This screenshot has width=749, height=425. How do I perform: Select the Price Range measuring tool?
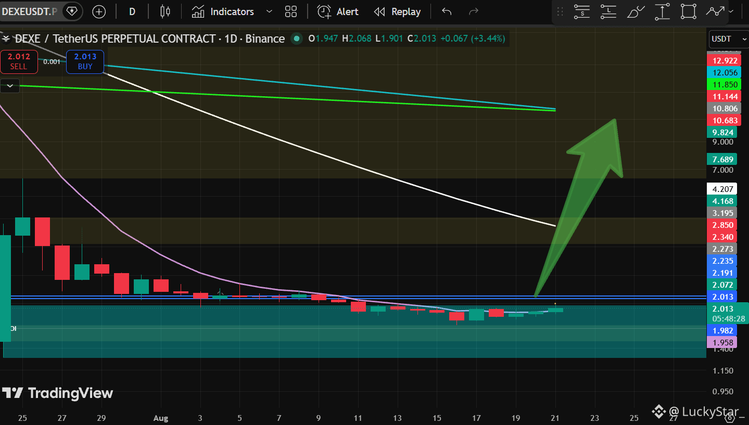pos(662,11)
